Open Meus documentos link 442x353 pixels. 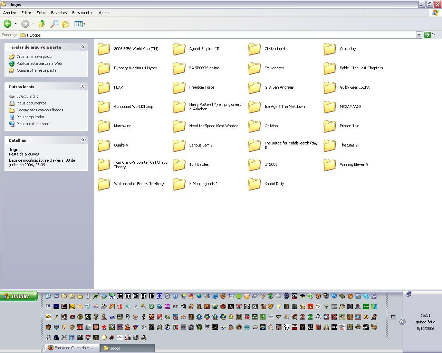coord(31,103)
